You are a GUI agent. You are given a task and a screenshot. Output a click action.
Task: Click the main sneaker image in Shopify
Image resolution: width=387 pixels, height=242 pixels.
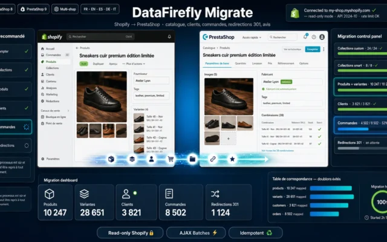click(102, 97)
